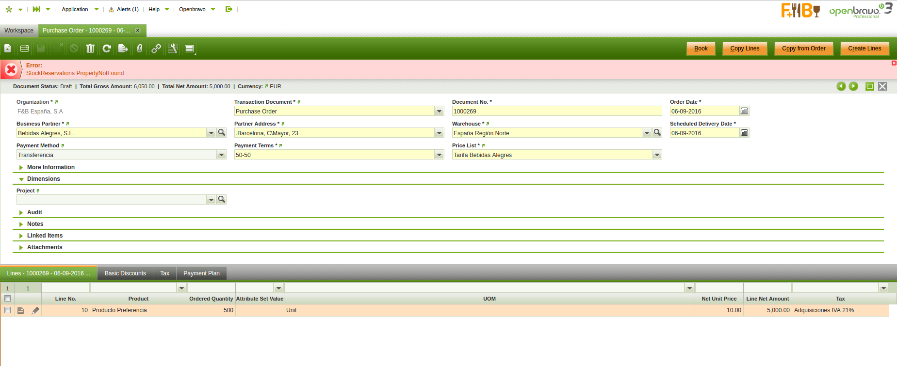The width and height of the screenshot is (897, 366).
Task: Click the Save and Close toolbar icon
Action: (x=57, y=48)
